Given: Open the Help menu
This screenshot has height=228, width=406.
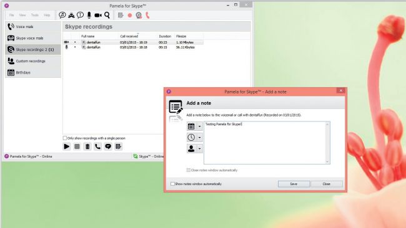Looking at the screenshot, I should (x=47, y=15).
